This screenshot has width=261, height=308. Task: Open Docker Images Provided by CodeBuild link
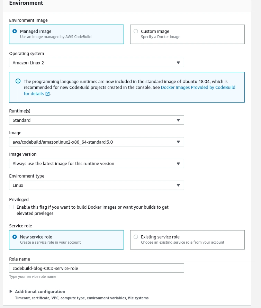click(x=198, y=88)
